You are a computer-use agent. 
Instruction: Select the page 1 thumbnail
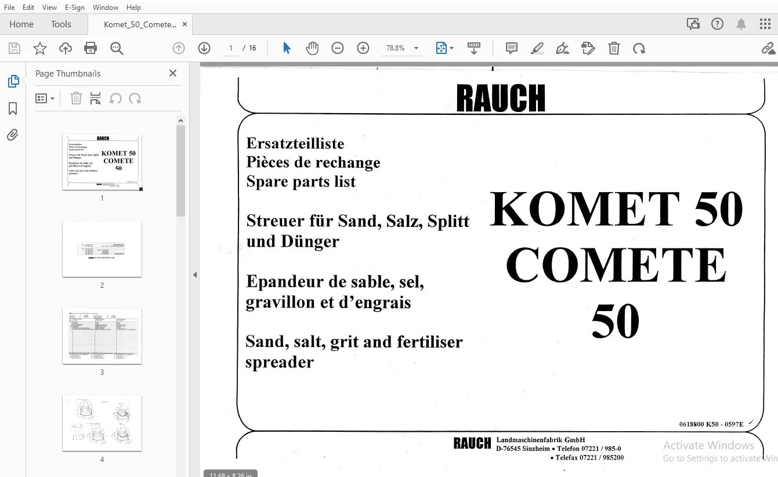(102, 162)
